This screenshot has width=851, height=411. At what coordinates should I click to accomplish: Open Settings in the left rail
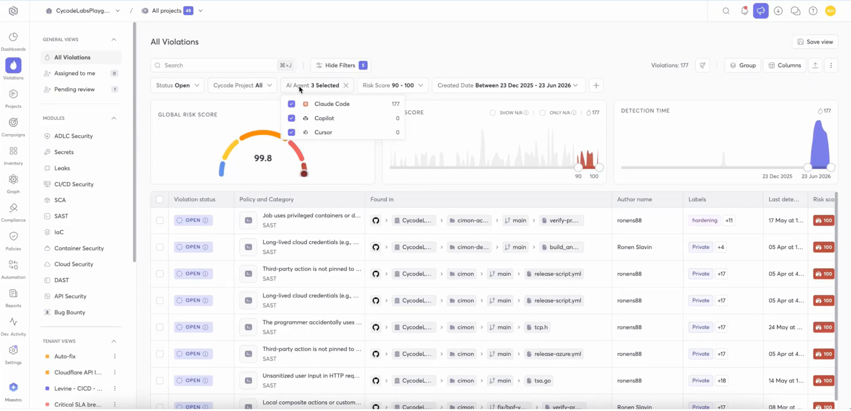pyautogui.click(x=13, y=355)
